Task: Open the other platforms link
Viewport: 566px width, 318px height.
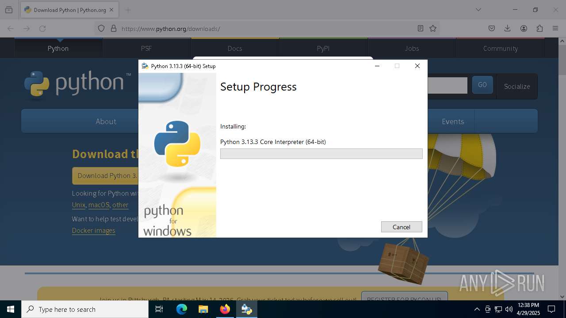Action: (x=120, y=205)
